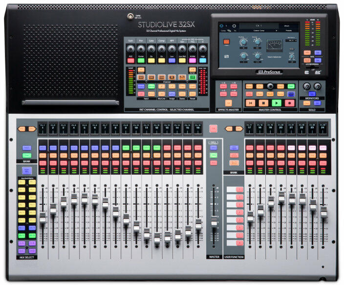
Task: Touch the Lamp 12V connector at the top
Action: point(130,16)
